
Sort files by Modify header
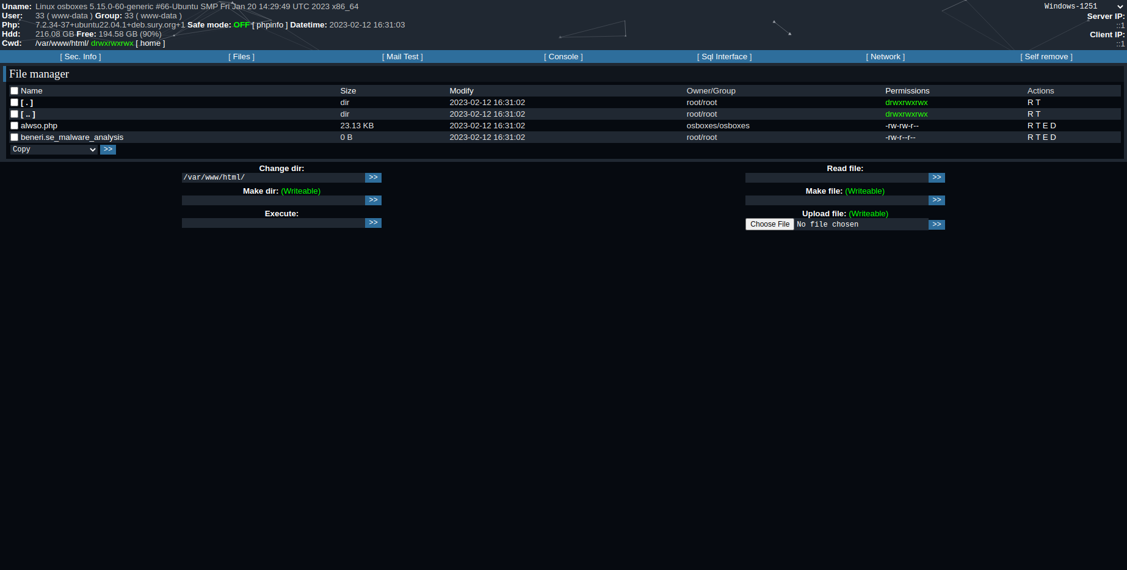462,91
